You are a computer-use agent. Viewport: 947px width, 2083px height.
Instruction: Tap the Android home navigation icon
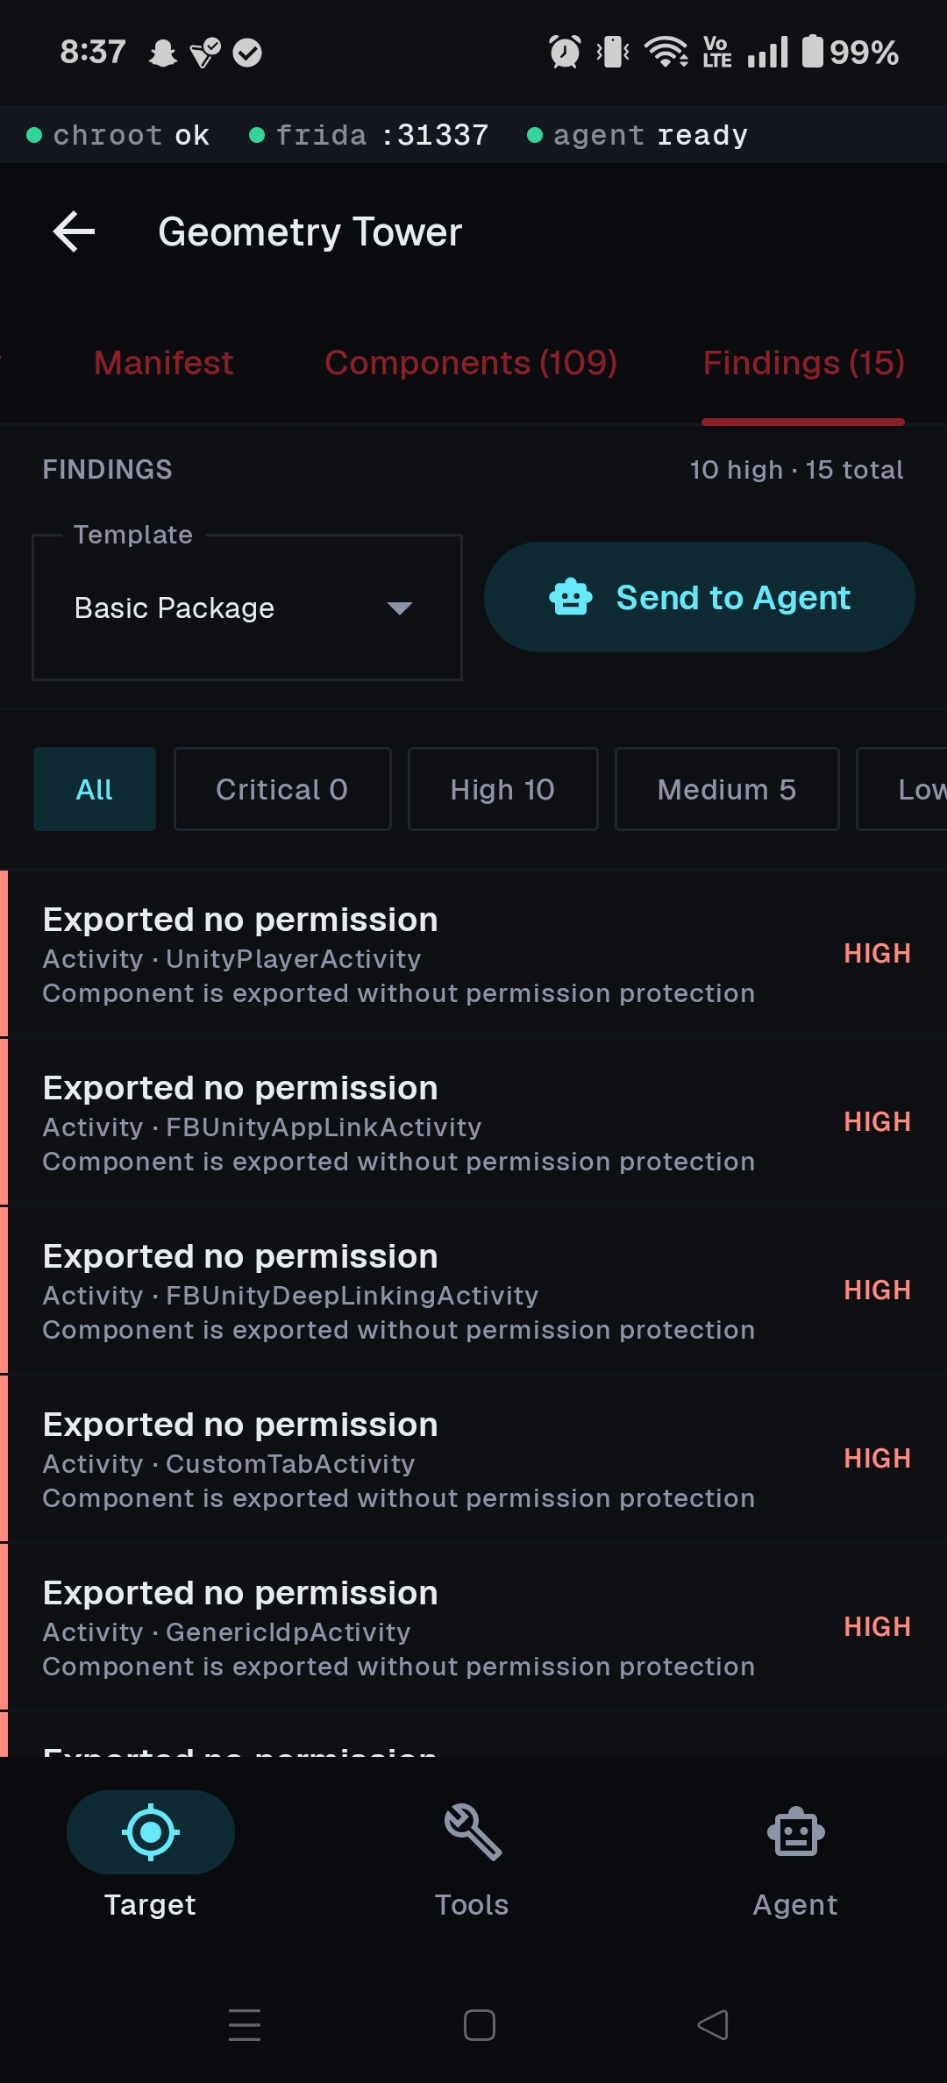479,2025
